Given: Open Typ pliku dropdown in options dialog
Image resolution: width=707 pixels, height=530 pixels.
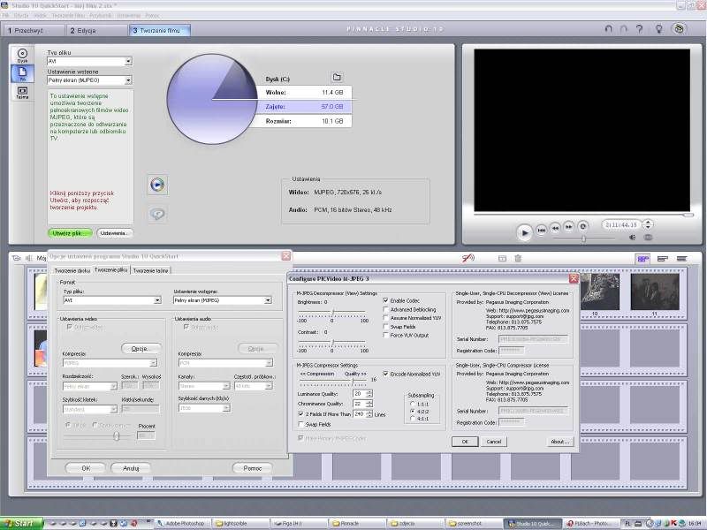Looking at the screenshot, I should point(157,300).
